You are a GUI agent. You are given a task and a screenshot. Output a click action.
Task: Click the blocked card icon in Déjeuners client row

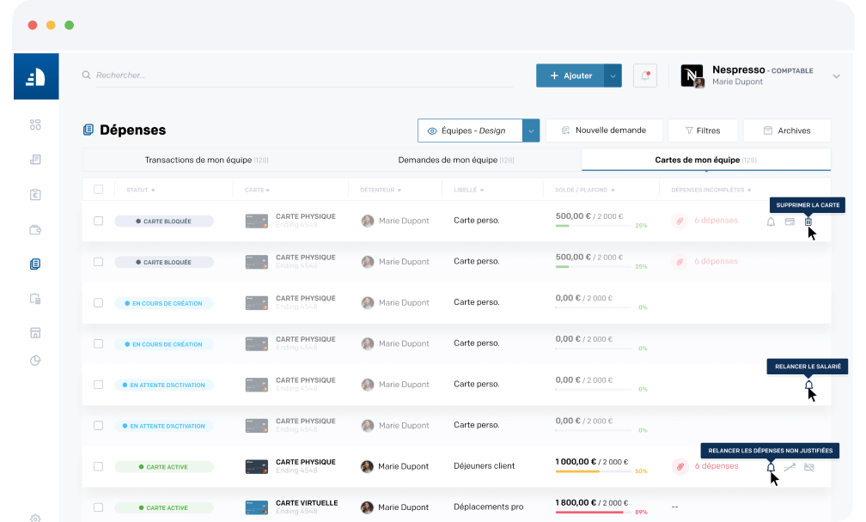[809, 467]
